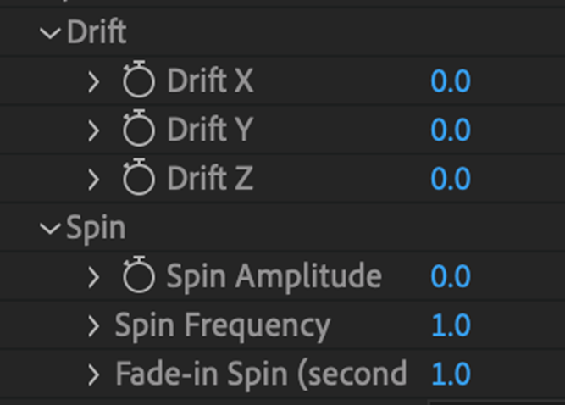The width and height of the screenshot is (565, 405).
Task: Toggle the Drift Y stopwatch keyframe icon
Action: tap(140, 130)
